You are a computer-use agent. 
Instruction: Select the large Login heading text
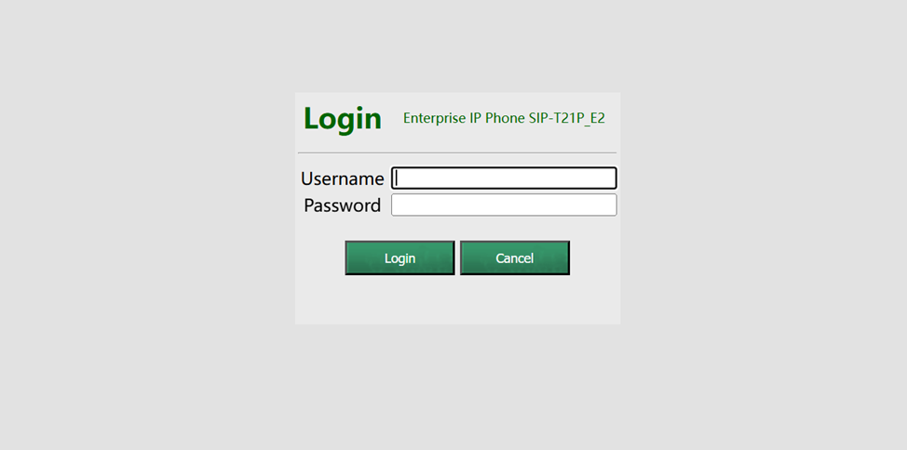(343, 118)
